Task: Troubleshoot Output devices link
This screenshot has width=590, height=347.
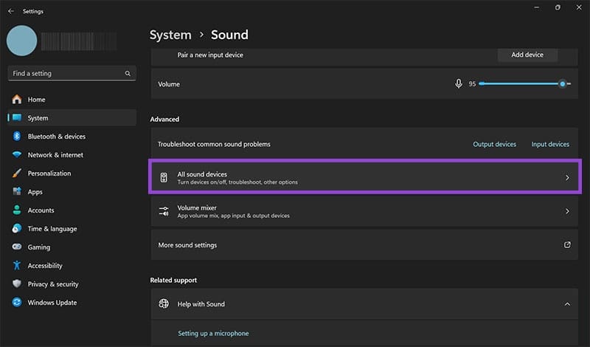Action: (494, 144)
